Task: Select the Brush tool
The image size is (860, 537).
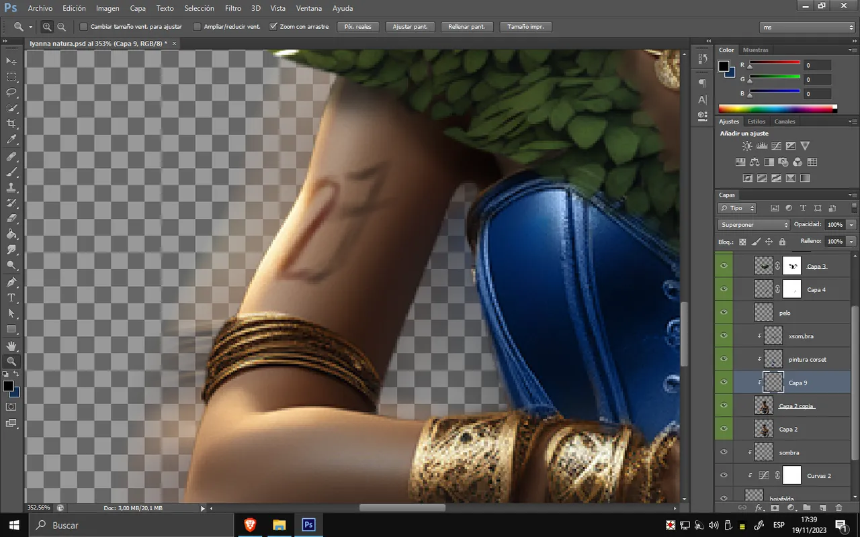Action: coord(11,171)
